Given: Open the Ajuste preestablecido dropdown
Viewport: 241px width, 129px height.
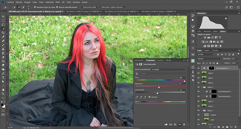Looking at the screenshot, I should (169, 69).
